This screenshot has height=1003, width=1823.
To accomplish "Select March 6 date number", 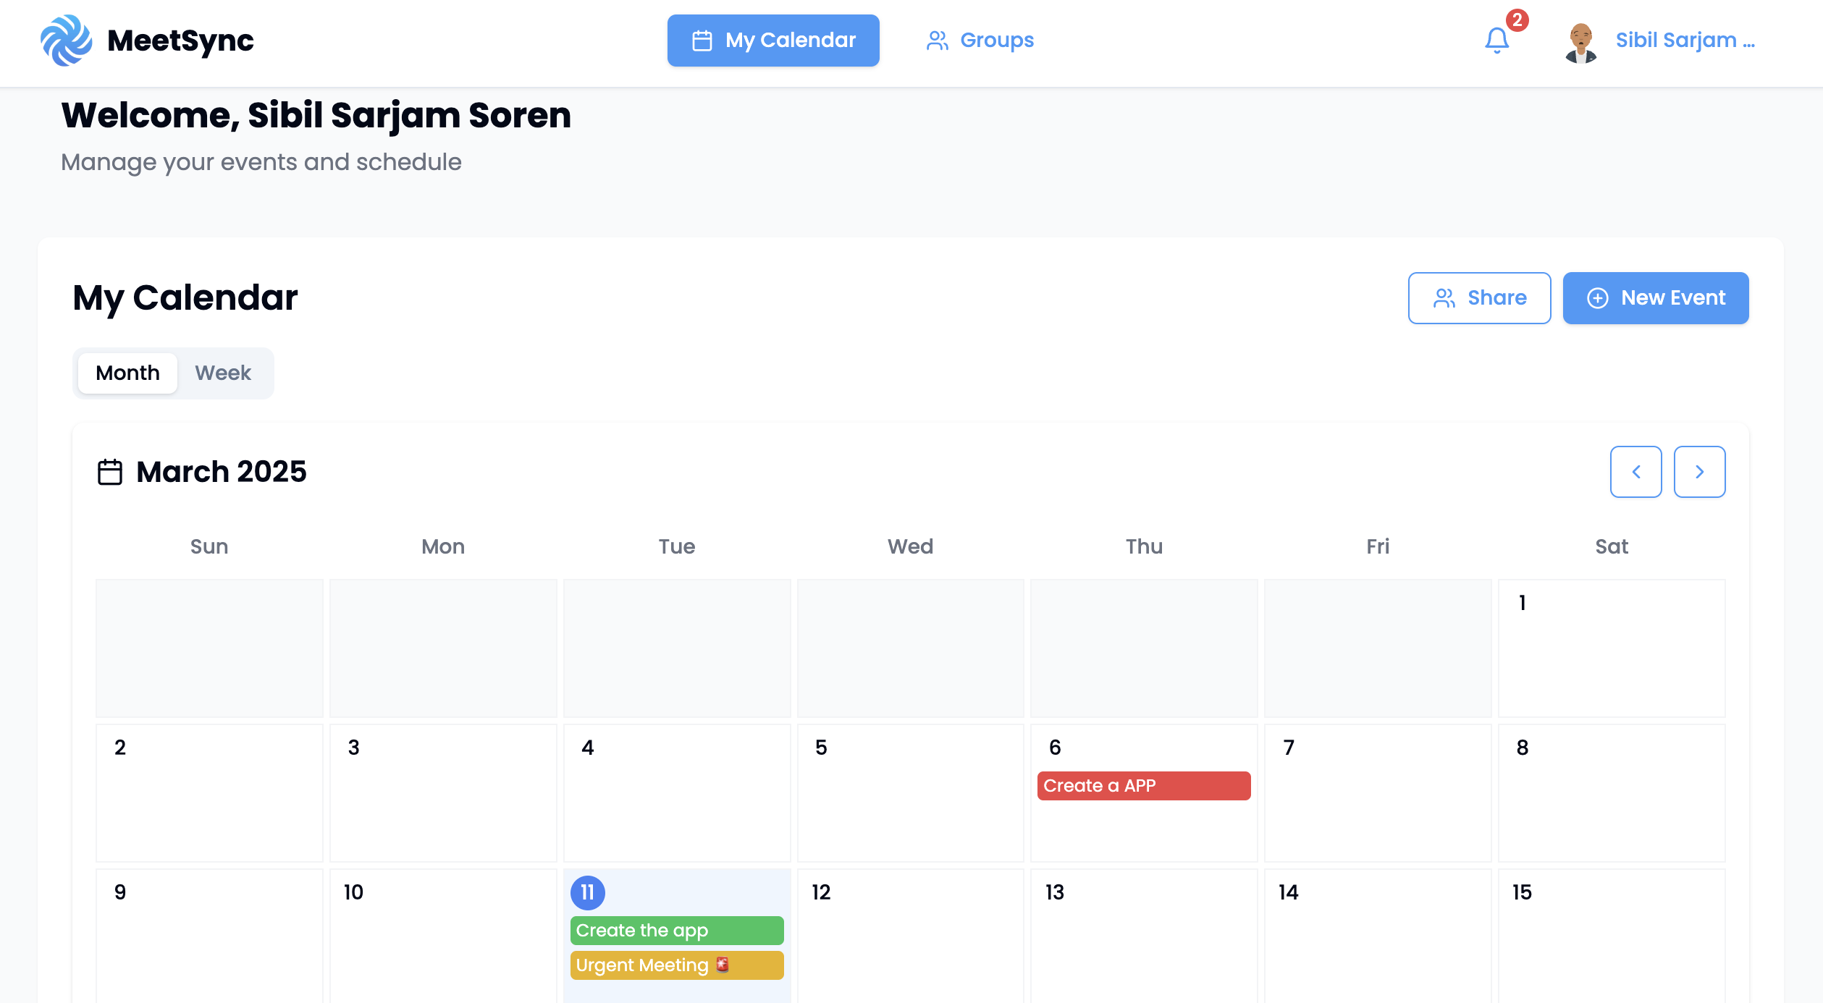I will pyautogui.click(x=1055, y=748).
